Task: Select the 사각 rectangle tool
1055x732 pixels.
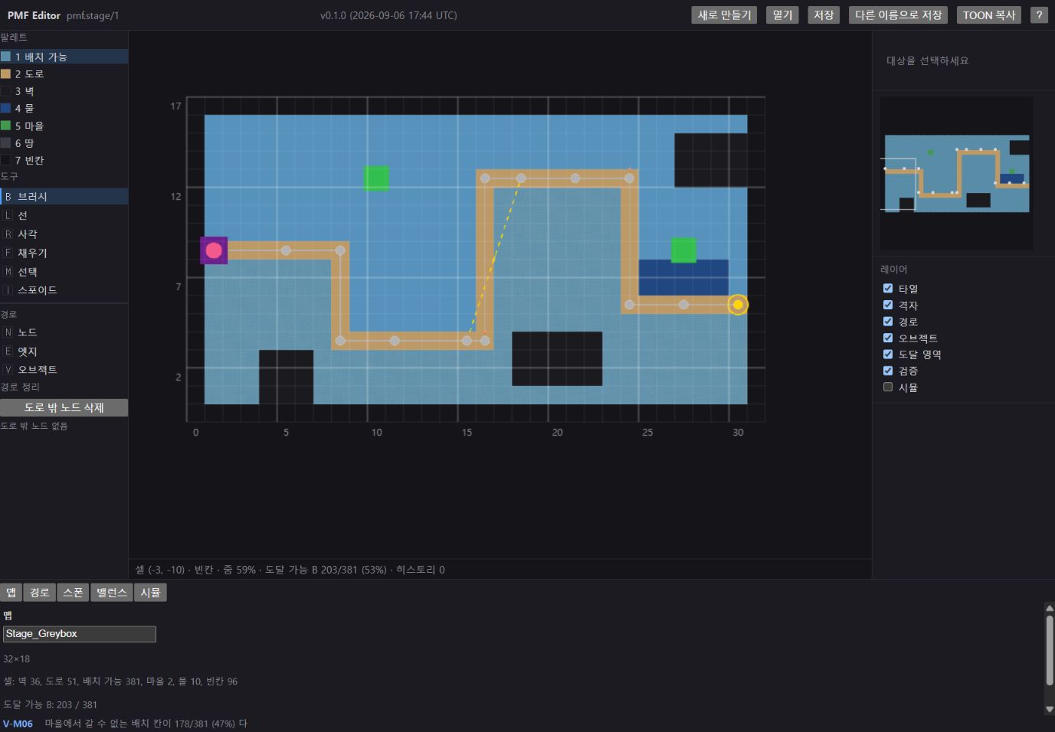Action: (x=64, y=234)
